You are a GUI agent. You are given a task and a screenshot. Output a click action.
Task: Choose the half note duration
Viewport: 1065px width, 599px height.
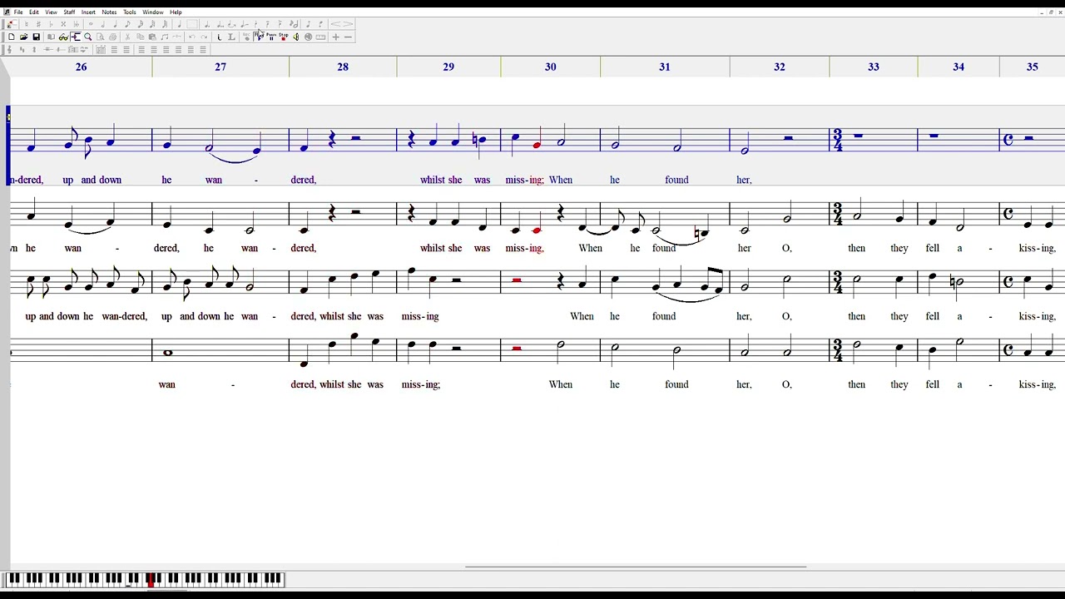click(x=103, y=24)
